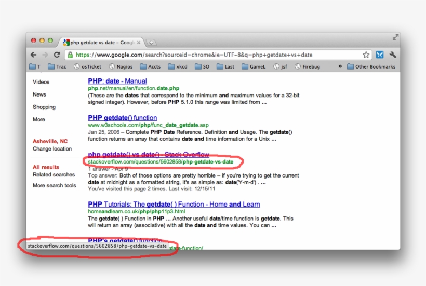The height and width of the screenshot is (286, 426).
Task: Open a new tab with the plus button
Action: coord(151,43)
